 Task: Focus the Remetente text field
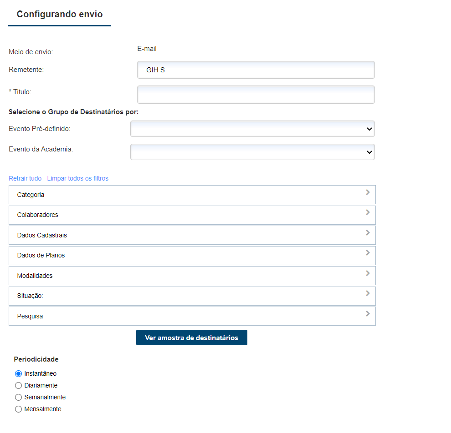[x=256, y=70]
